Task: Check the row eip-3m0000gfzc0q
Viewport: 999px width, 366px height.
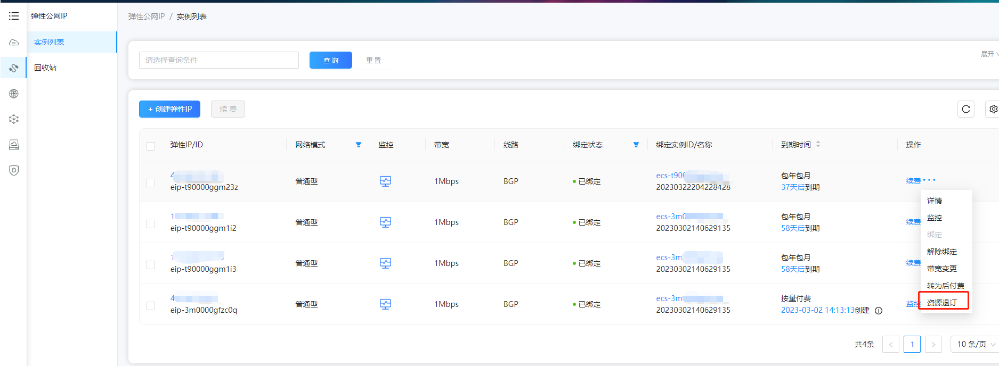Action: pyautogui.click(x=151, y=306)
